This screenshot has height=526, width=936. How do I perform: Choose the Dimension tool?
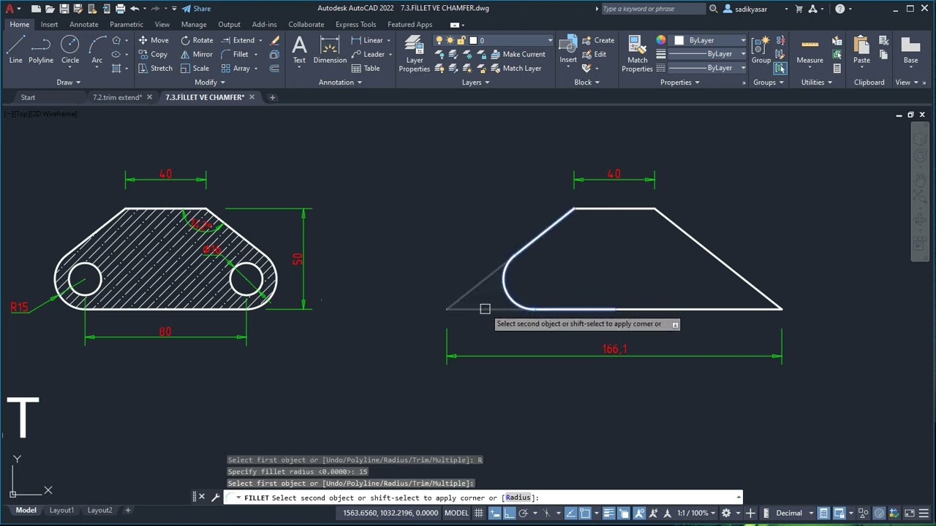click(x=330, y=50)
